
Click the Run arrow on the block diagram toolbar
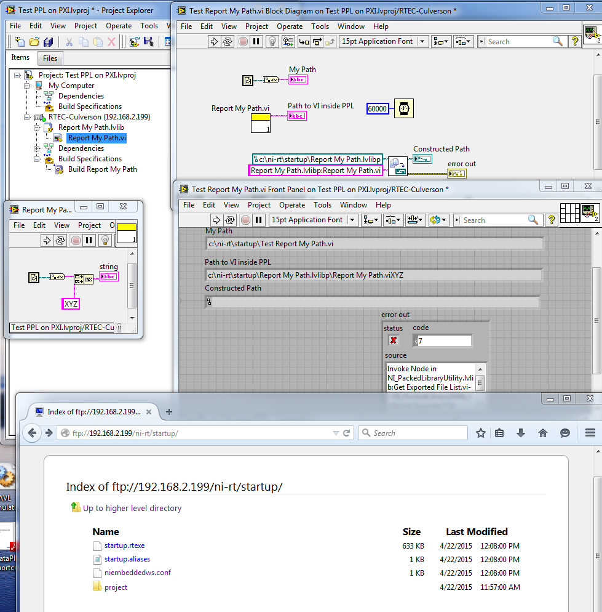click(x=213, y=41)
